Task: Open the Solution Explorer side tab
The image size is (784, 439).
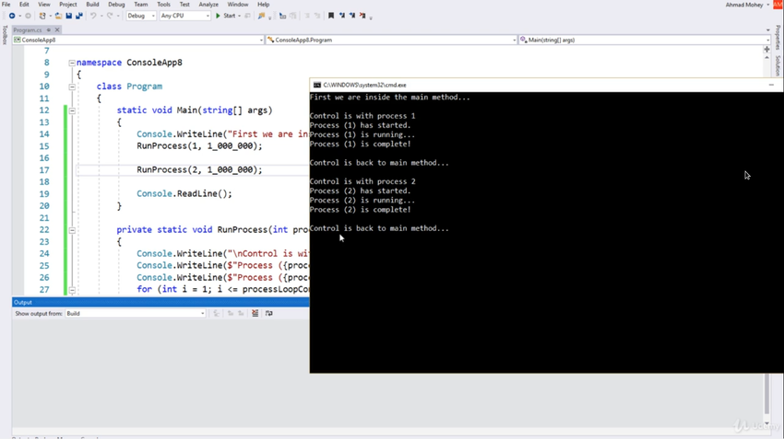Action: coord(778,66)
